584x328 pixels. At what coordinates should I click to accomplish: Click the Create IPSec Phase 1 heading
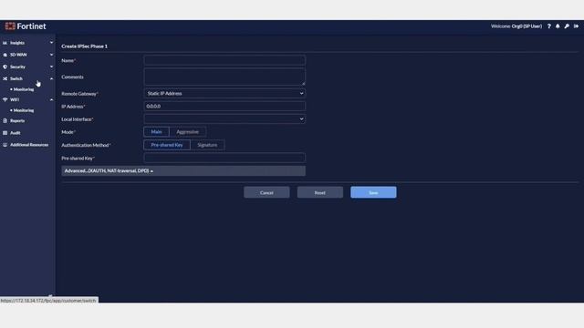[x=84, y=46]
